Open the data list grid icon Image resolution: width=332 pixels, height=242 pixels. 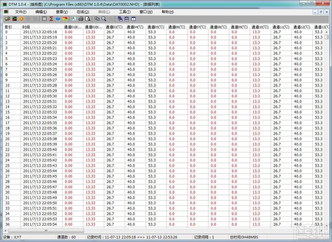tap(44, 19)
